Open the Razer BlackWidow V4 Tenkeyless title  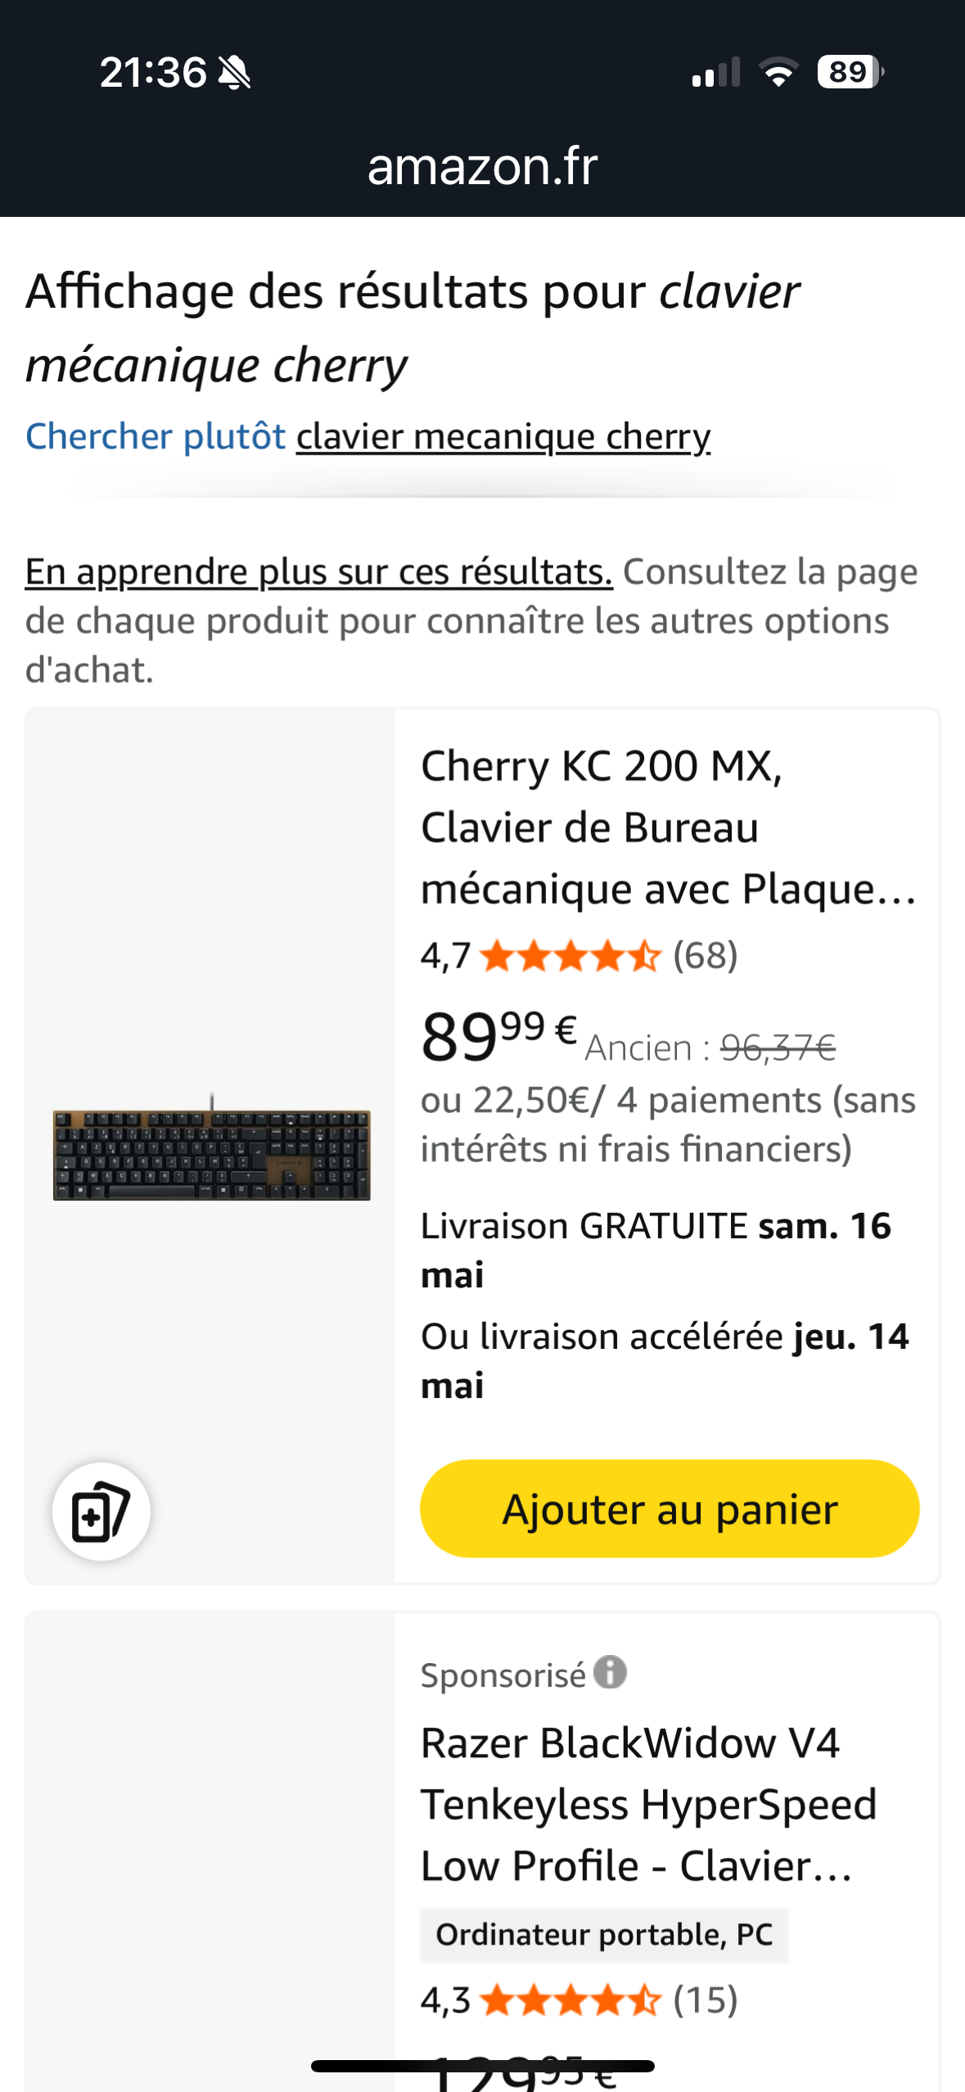(x=649, y=1805)
